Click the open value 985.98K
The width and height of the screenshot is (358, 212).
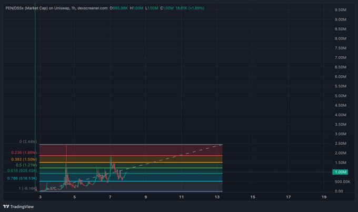click(120, 8)
